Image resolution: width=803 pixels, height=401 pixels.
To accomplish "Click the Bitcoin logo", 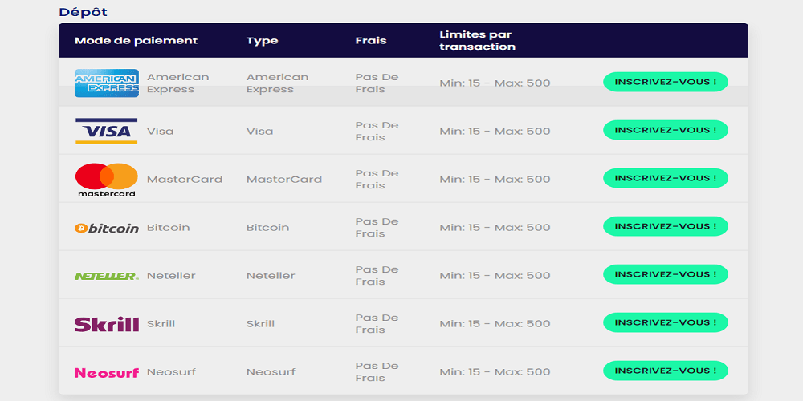I will pos(107,228).
